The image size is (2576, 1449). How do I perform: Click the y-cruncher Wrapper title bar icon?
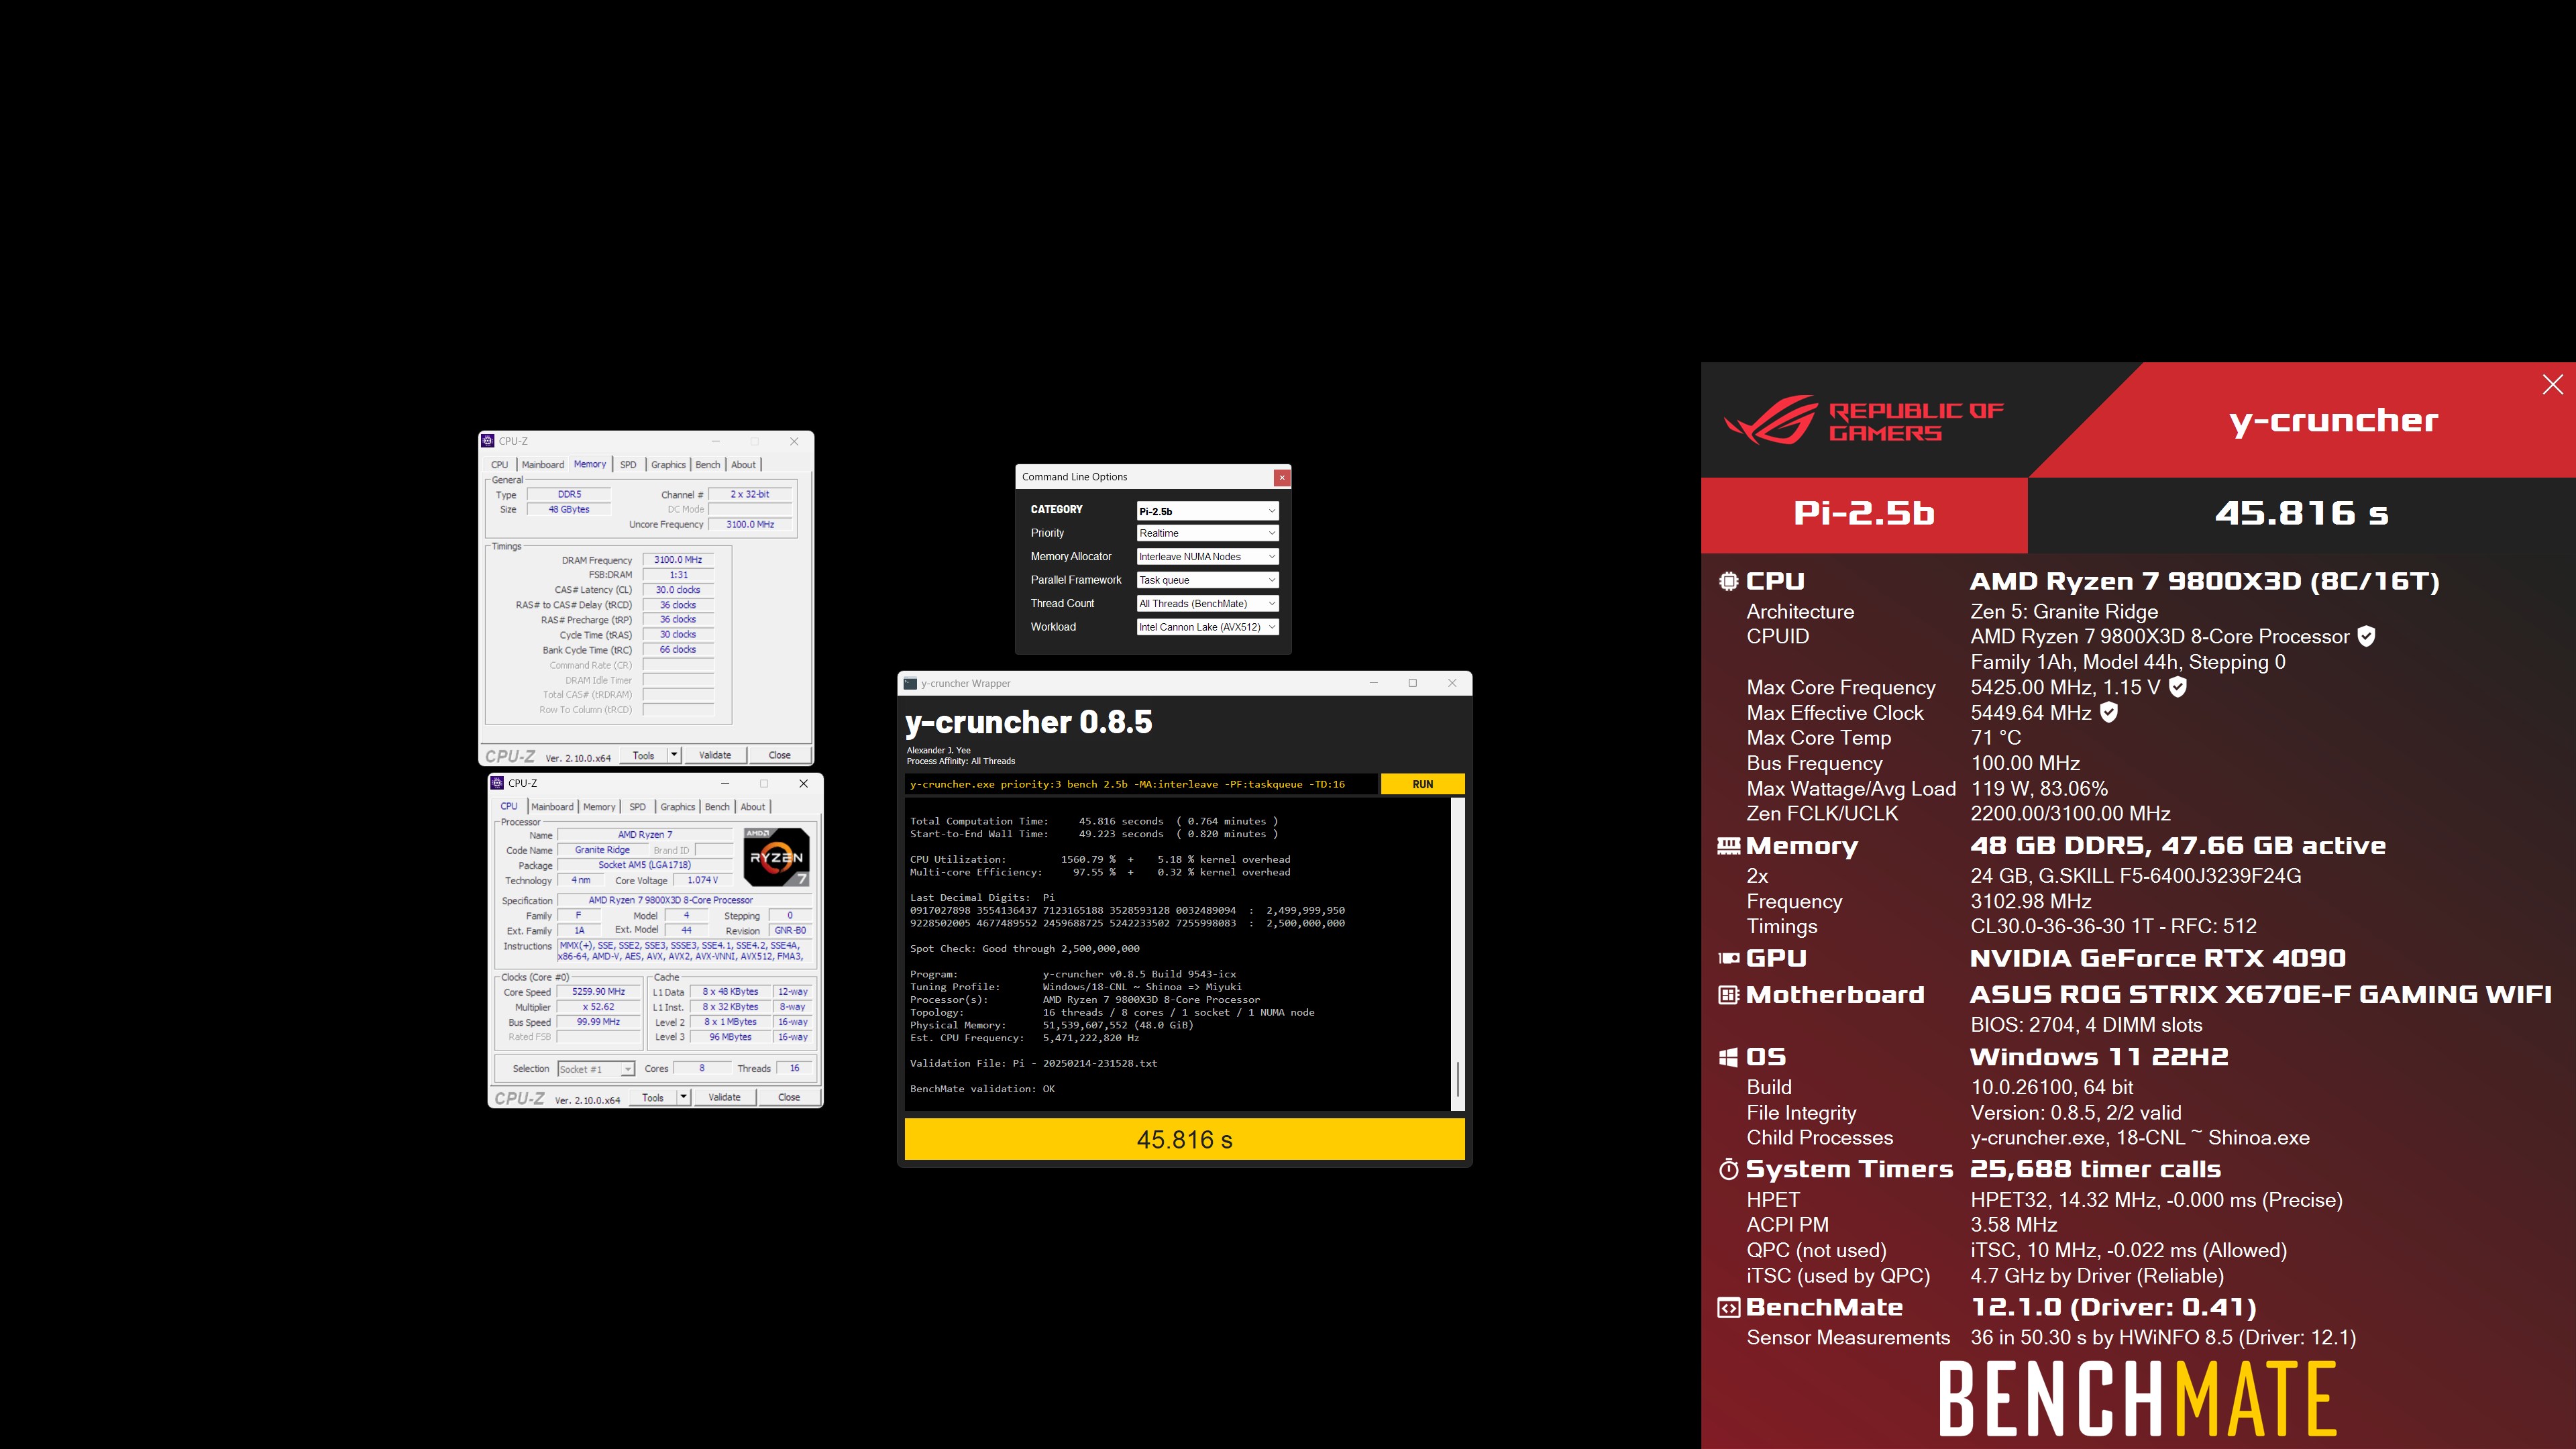click(x=910, y=683)
